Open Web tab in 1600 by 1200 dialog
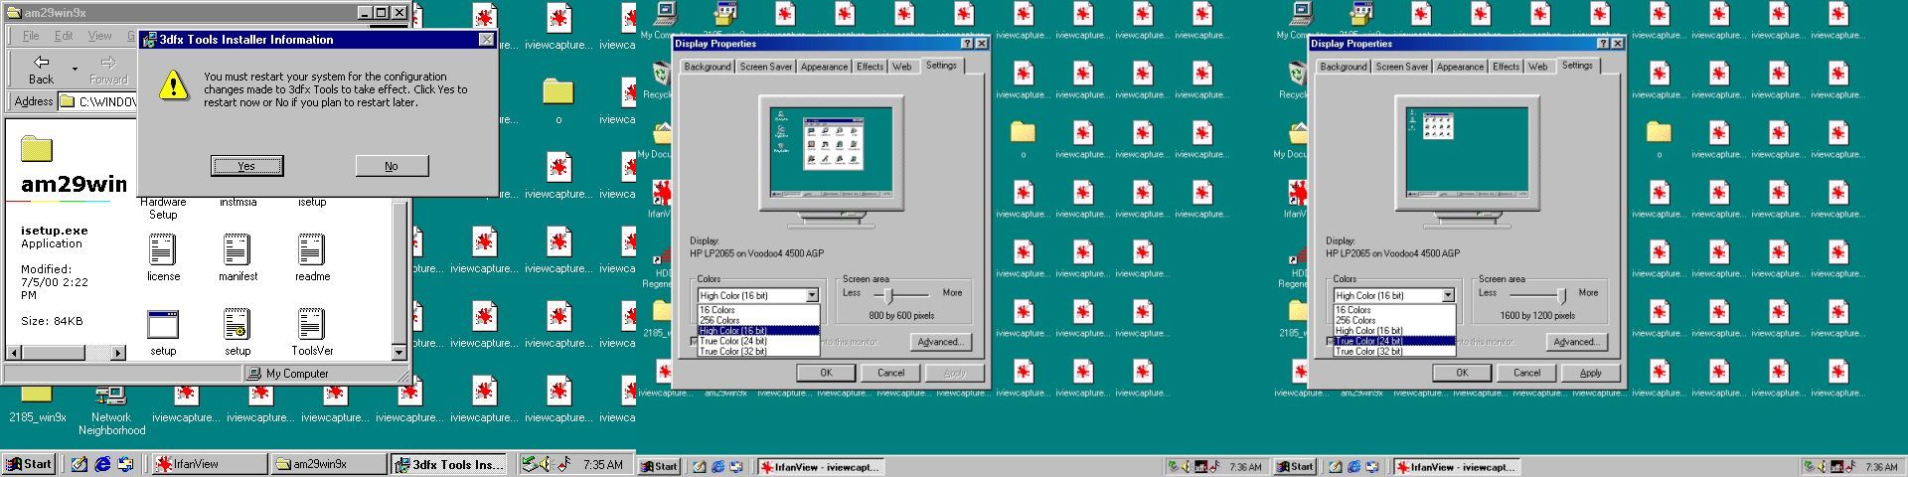Viewport: 1908px width, 477px height. [x=1537, y=67]
